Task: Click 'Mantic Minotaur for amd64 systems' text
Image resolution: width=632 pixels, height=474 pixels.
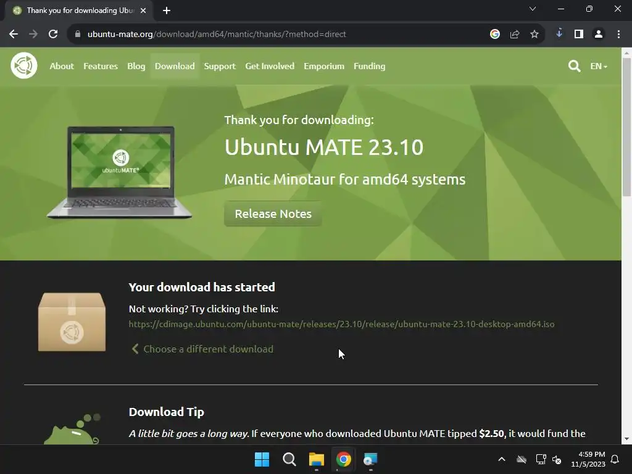Action: 345,180
